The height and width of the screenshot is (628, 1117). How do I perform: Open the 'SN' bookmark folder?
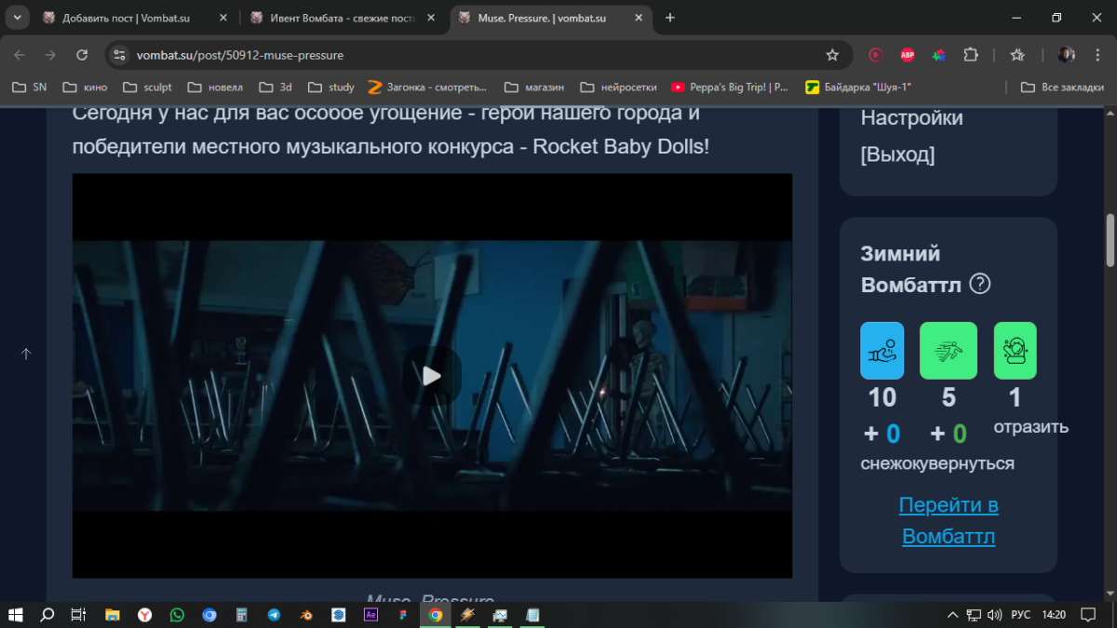click(29, 87)
